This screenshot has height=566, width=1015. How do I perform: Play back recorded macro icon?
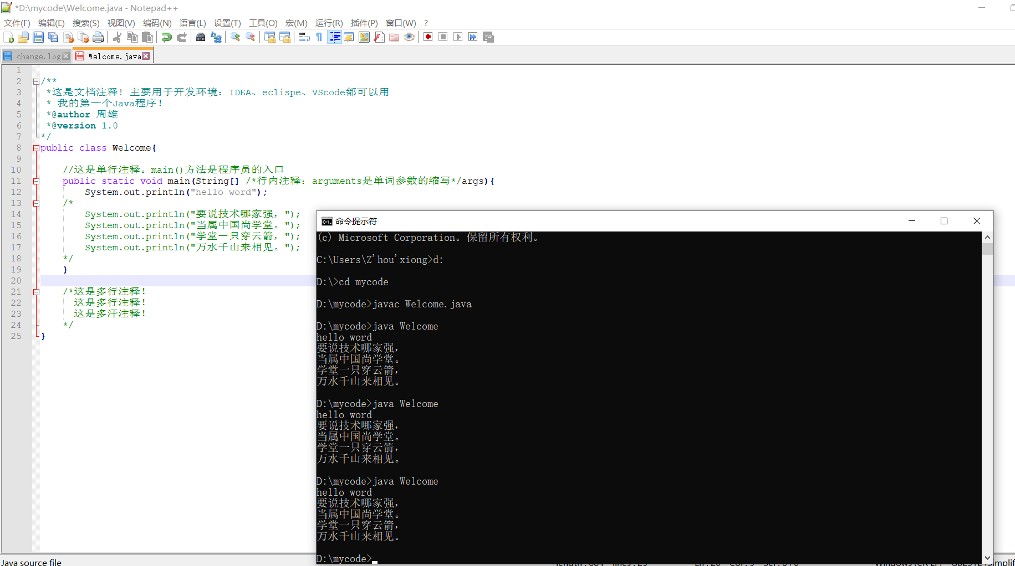[458, 37]
